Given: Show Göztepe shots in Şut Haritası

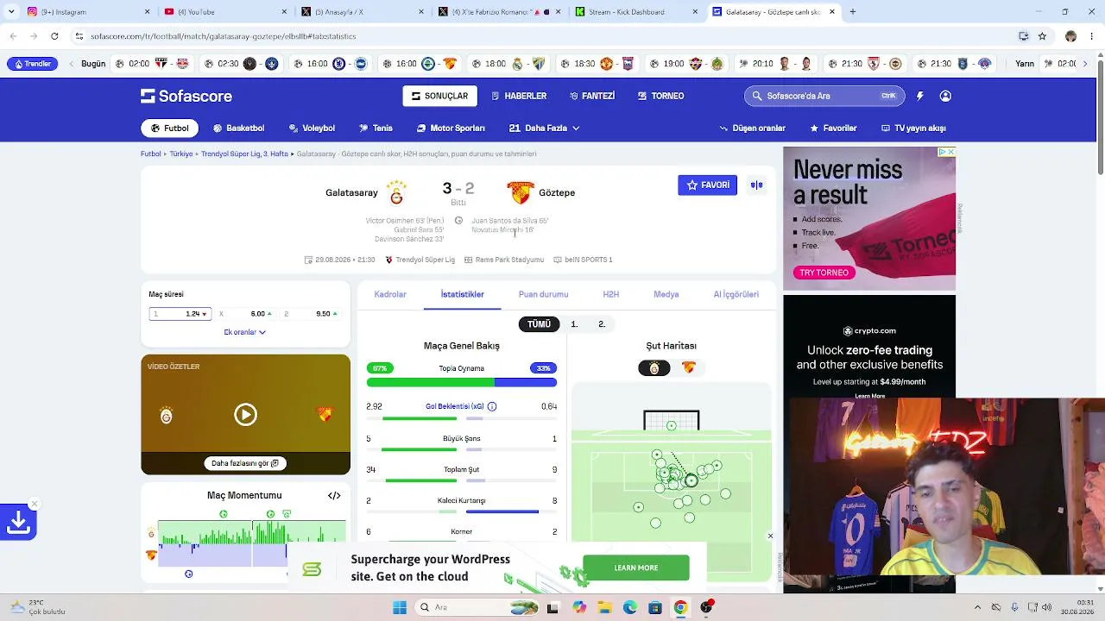Looking at the screenshot, I should 688,368.
